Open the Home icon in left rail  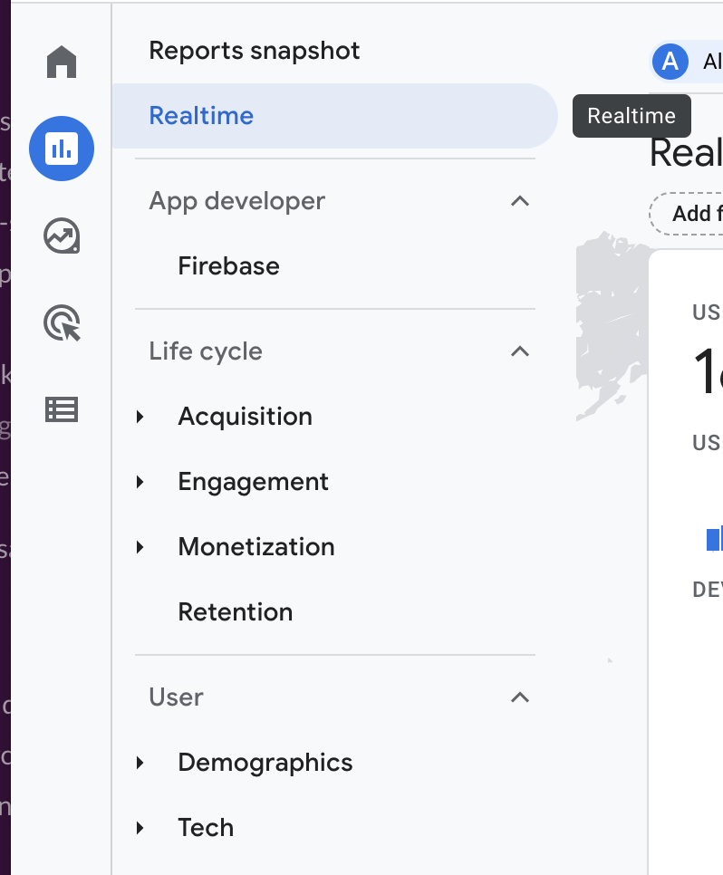coord(62,62)
